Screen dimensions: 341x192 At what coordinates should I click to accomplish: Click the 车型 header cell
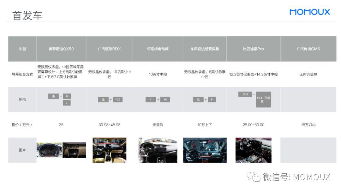click(22, 49)
